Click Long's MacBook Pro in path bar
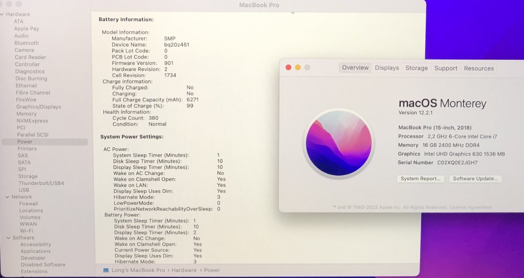This screenshot has height=278, width=524. (138, 270)
